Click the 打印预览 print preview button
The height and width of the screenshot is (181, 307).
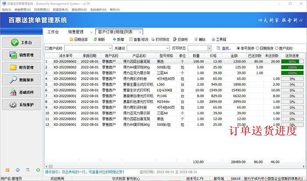[x=160, y=39]
